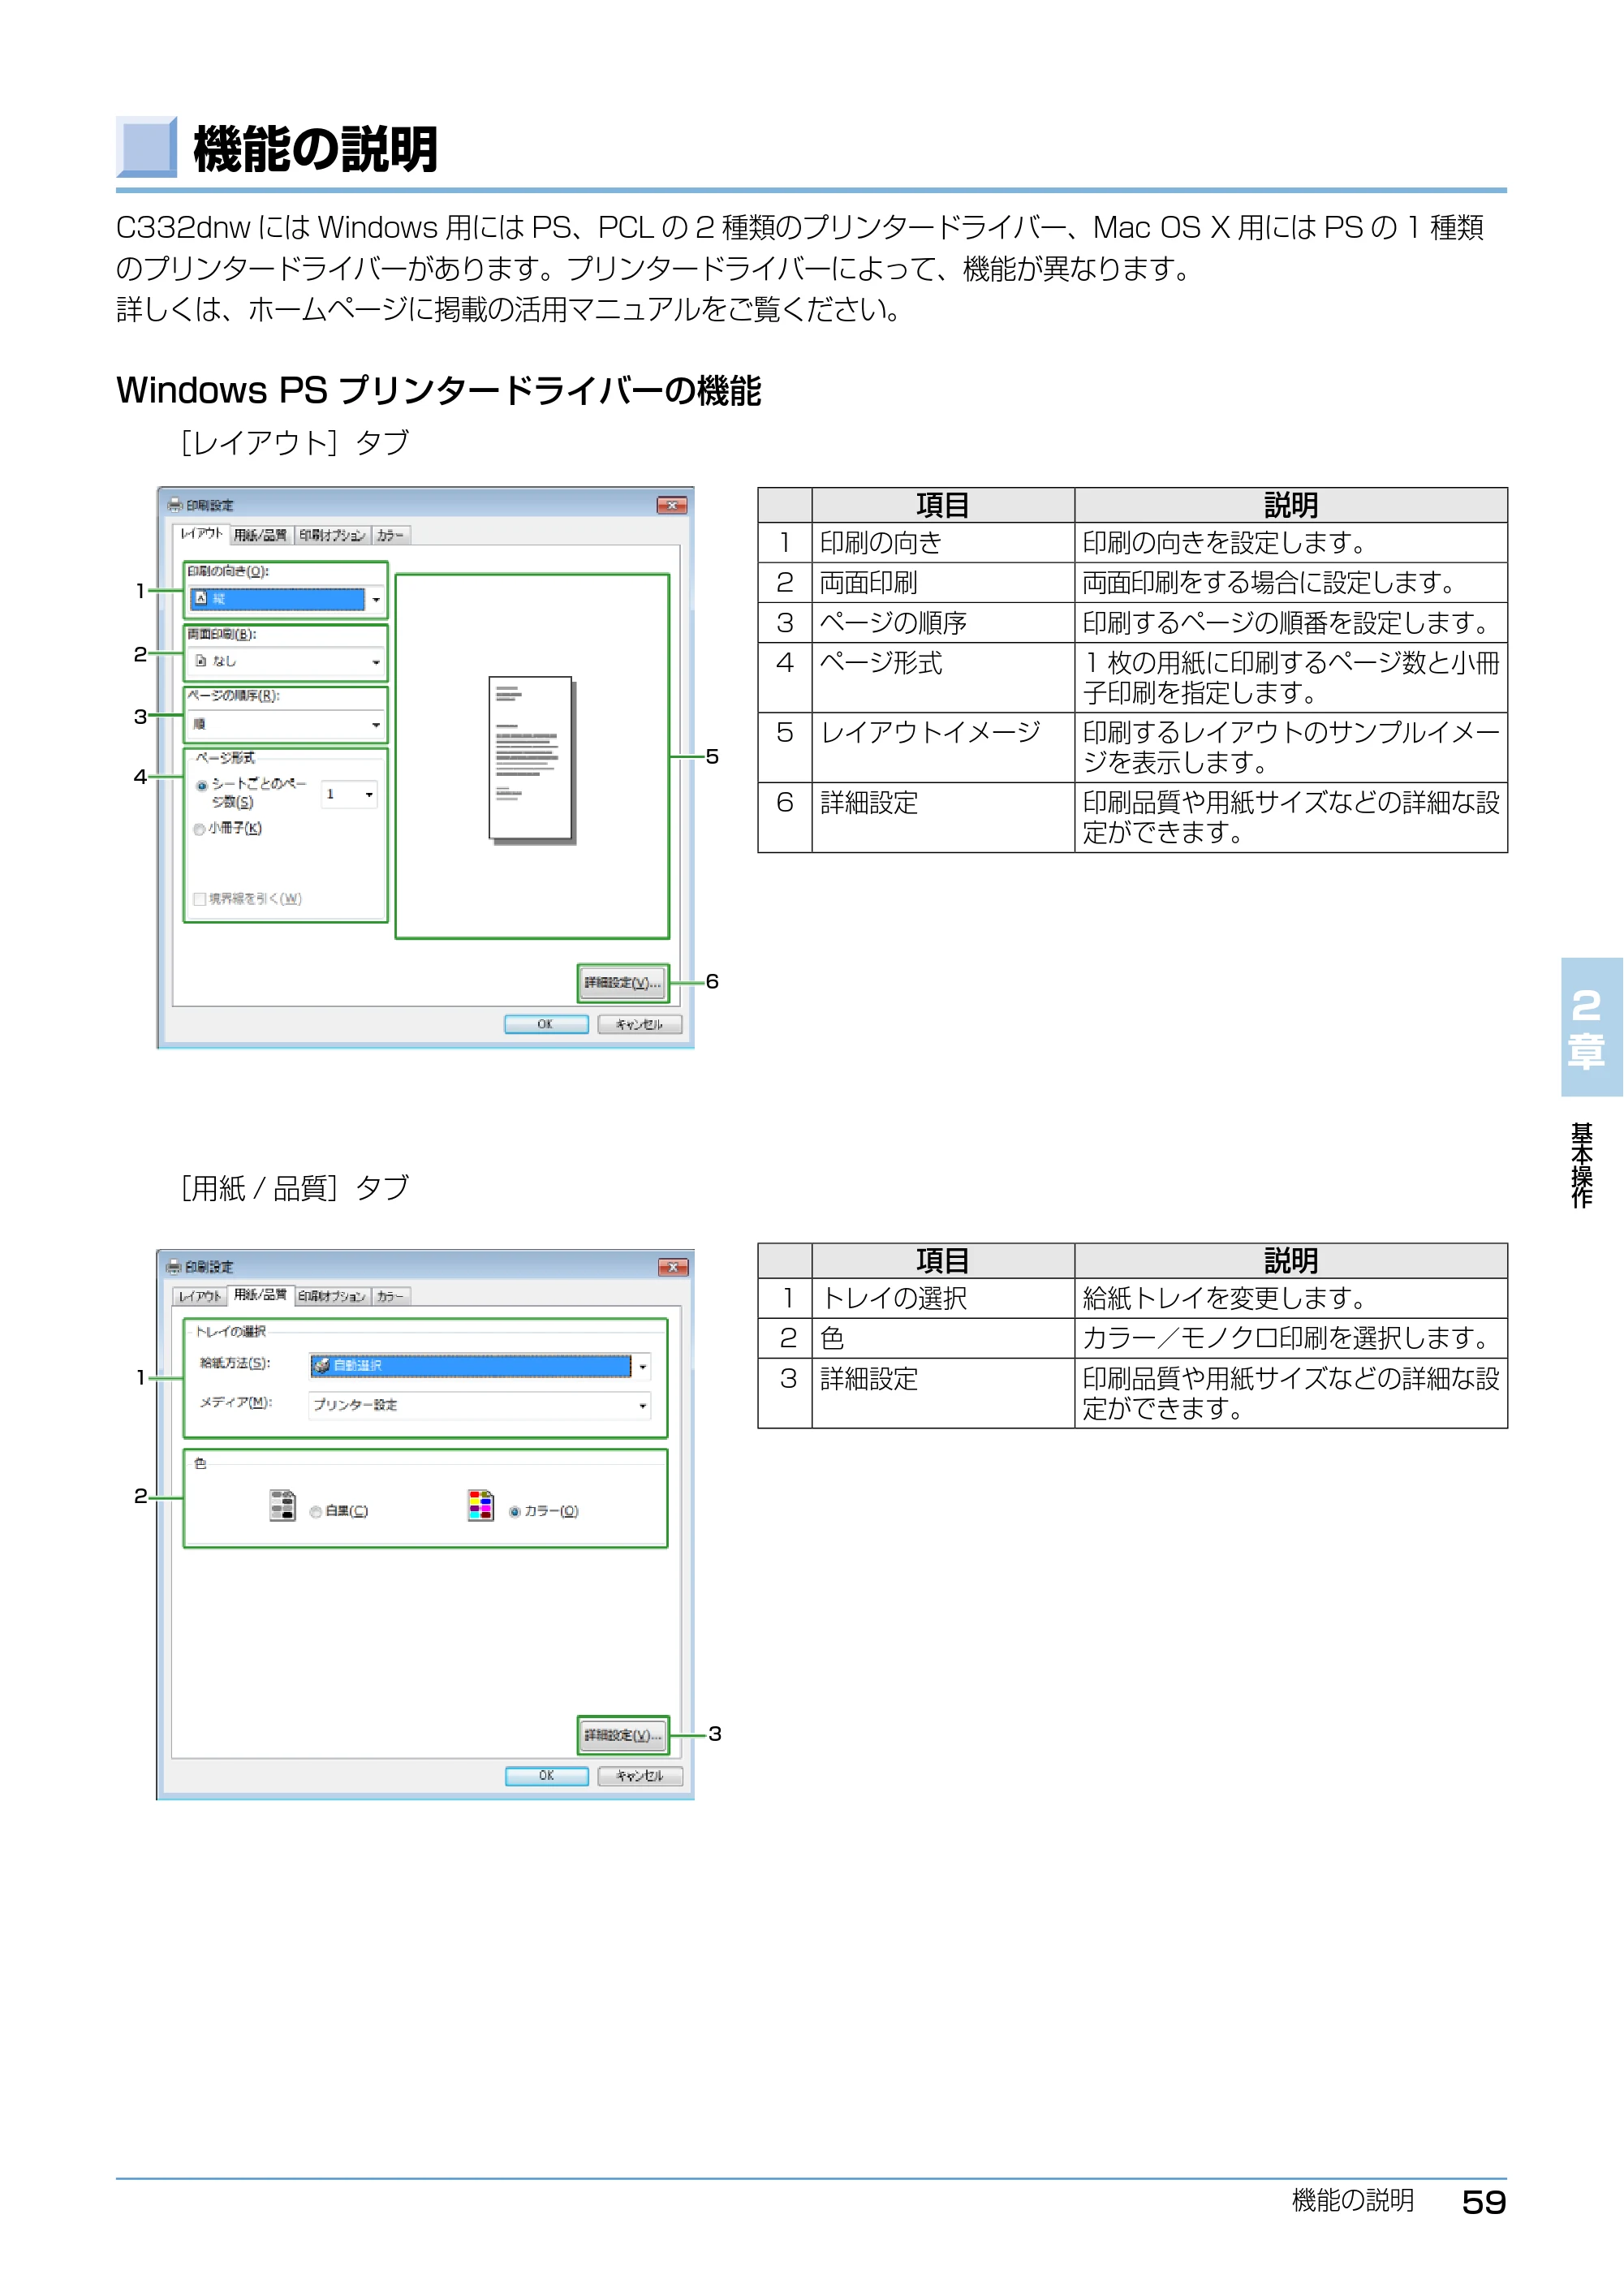Click the page icon next to なし in 両面印刷

pyautogui.click(x=201, y=661)
